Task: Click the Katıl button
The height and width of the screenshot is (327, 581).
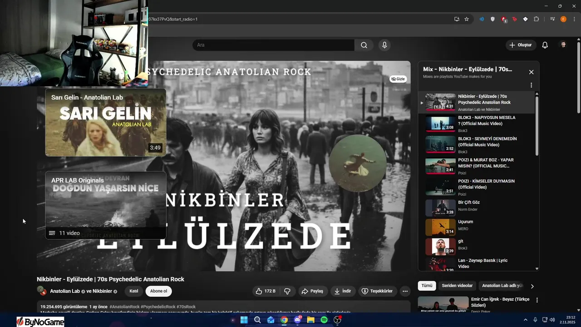Action: tap(134, 291)
